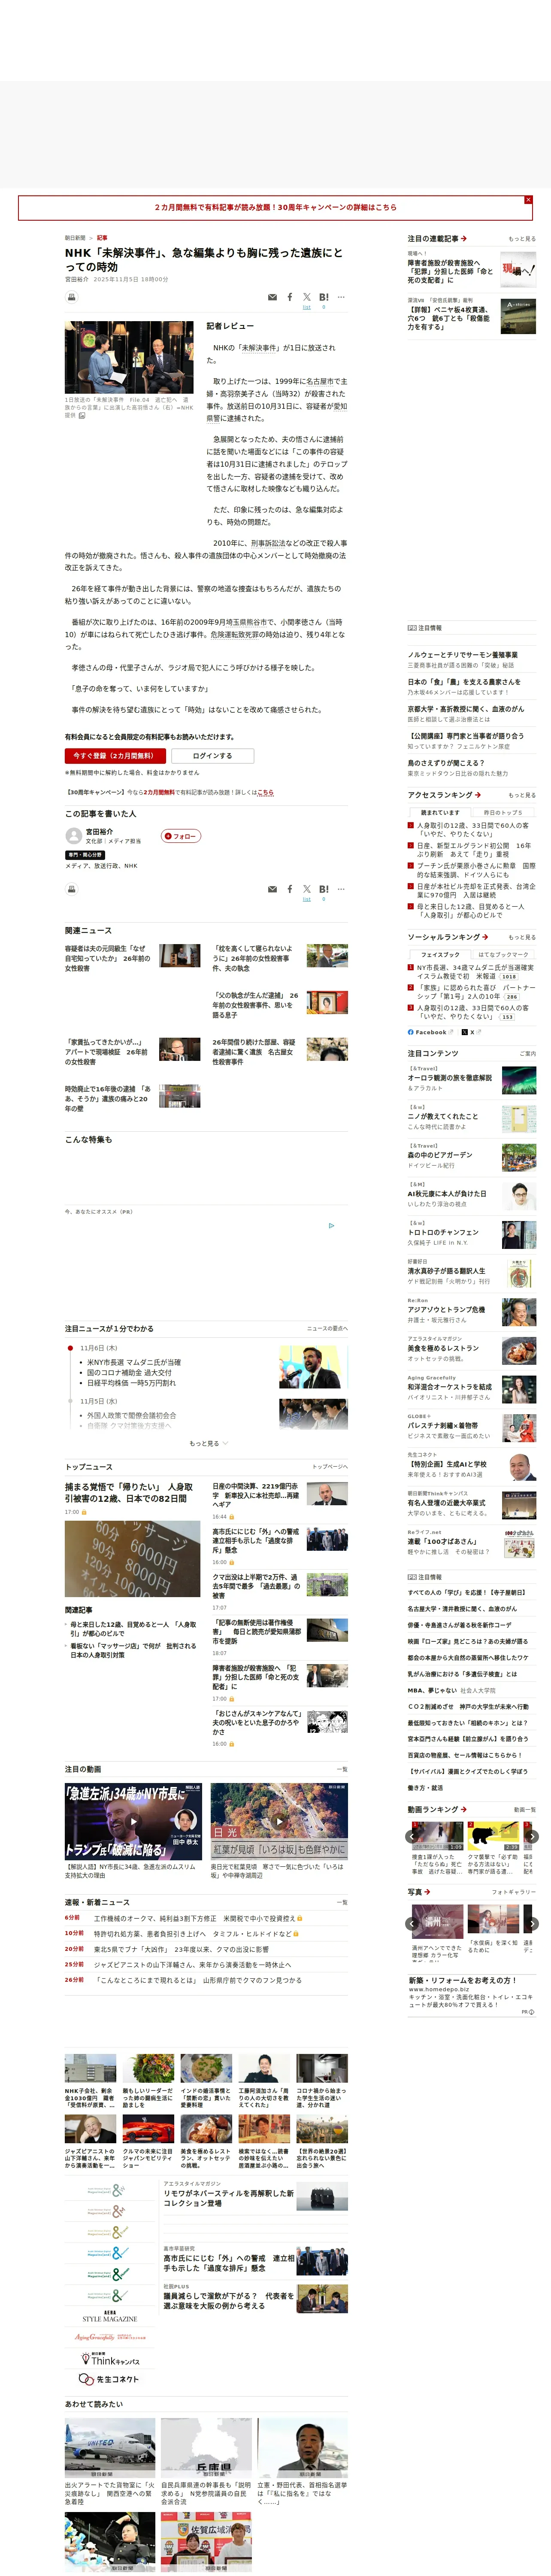Open ニュースの要点へ link
This screenshot has width=551, height=2576.
[327, 1329]
